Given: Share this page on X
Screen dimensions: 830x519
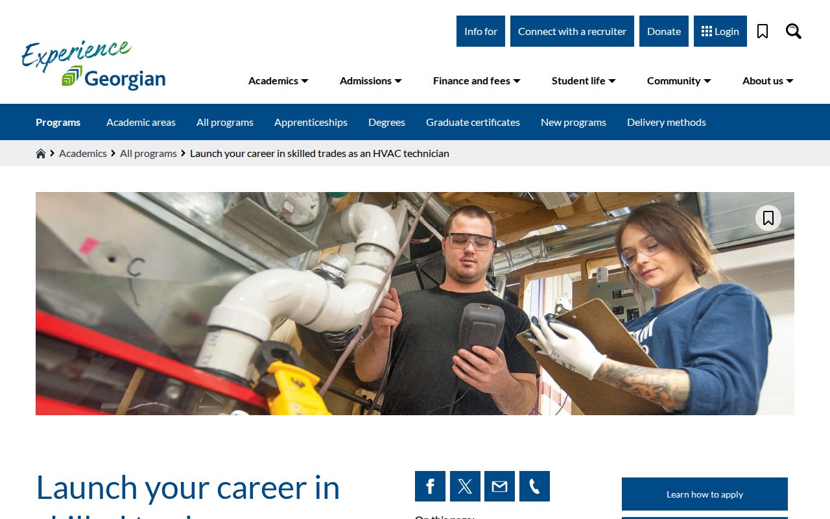Looking at the screenshot, I should pyautogui.click(x=465, y=486).
